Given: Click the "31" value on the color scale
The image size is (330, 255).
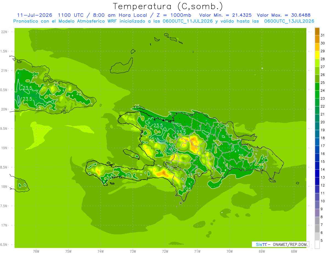Looking at the screenshot, I should click(323, 35).
